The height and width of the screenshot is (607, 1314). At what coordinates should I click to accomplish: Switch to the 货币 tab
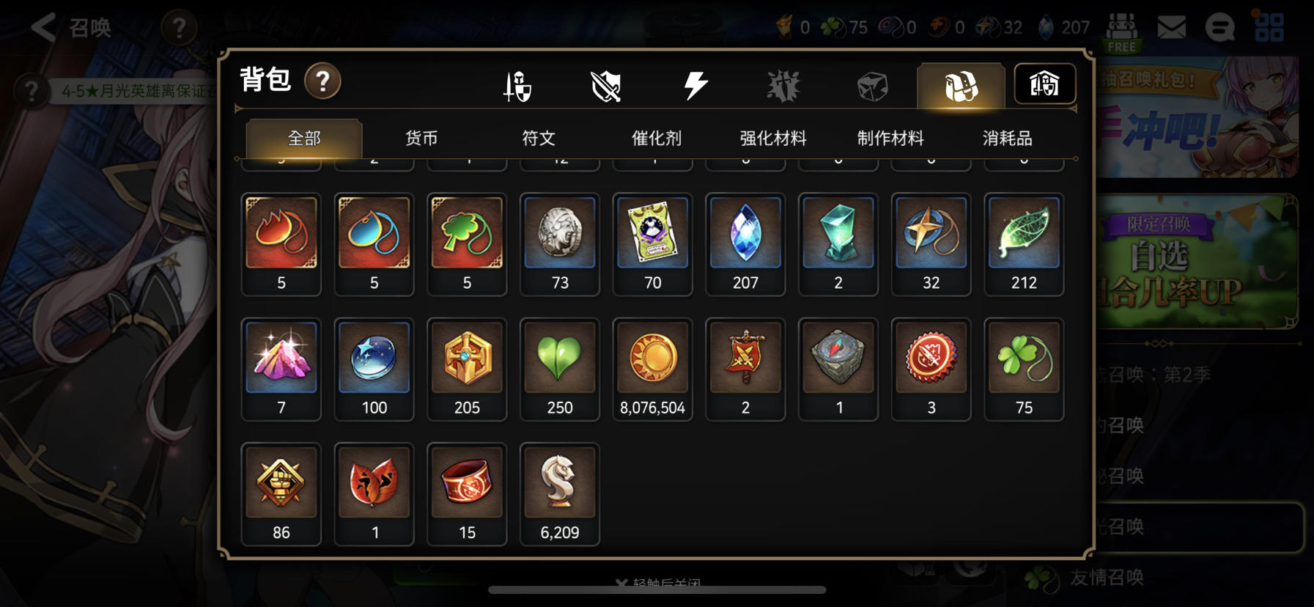pos(421,139)
